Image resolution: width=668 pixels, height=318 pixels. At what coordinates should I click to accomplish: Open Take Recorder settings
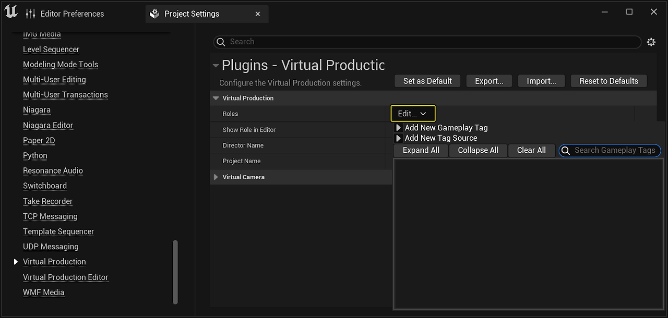47,202
